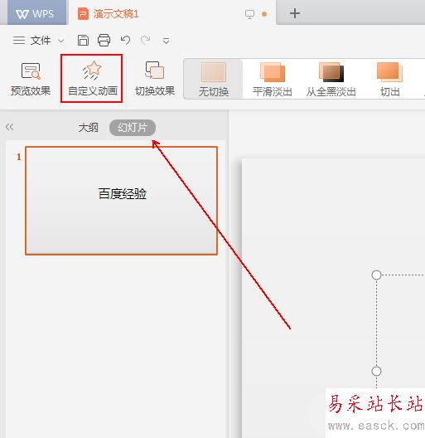Redo the last action
This screenshot has width=425, height=438.
click(x=145, y=41)
